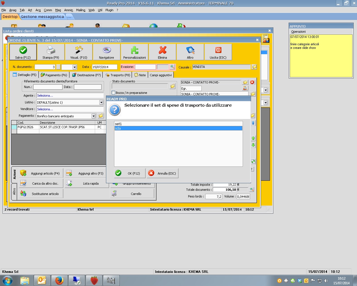Switch to Destinazione (F7) tab
This screenshot has width=357, height=286.
point(86,75)
